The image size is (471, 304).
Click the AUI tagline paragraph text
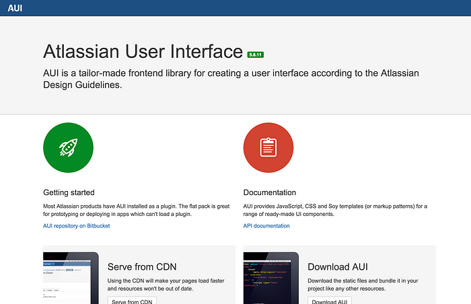[x=231, y=79]
